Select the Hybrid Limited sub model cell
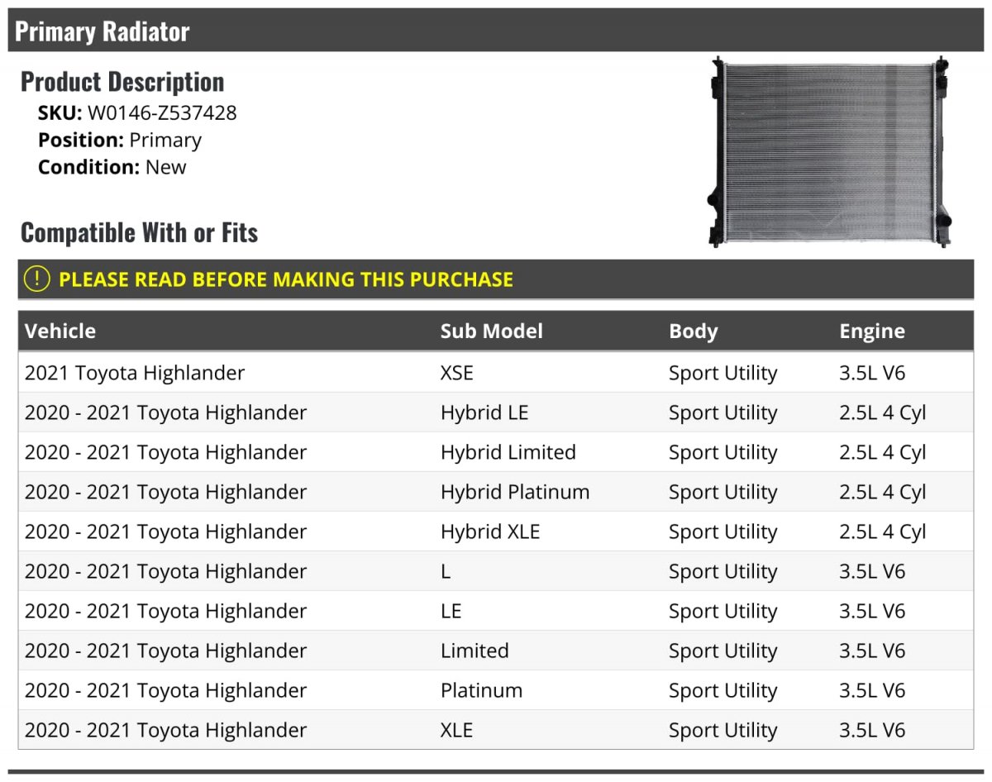 coord(508,452)
